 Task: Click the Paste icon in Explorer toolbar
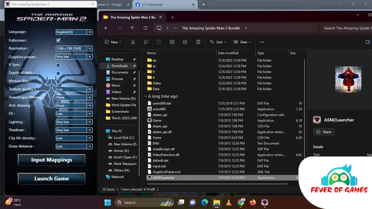(159, 42)
